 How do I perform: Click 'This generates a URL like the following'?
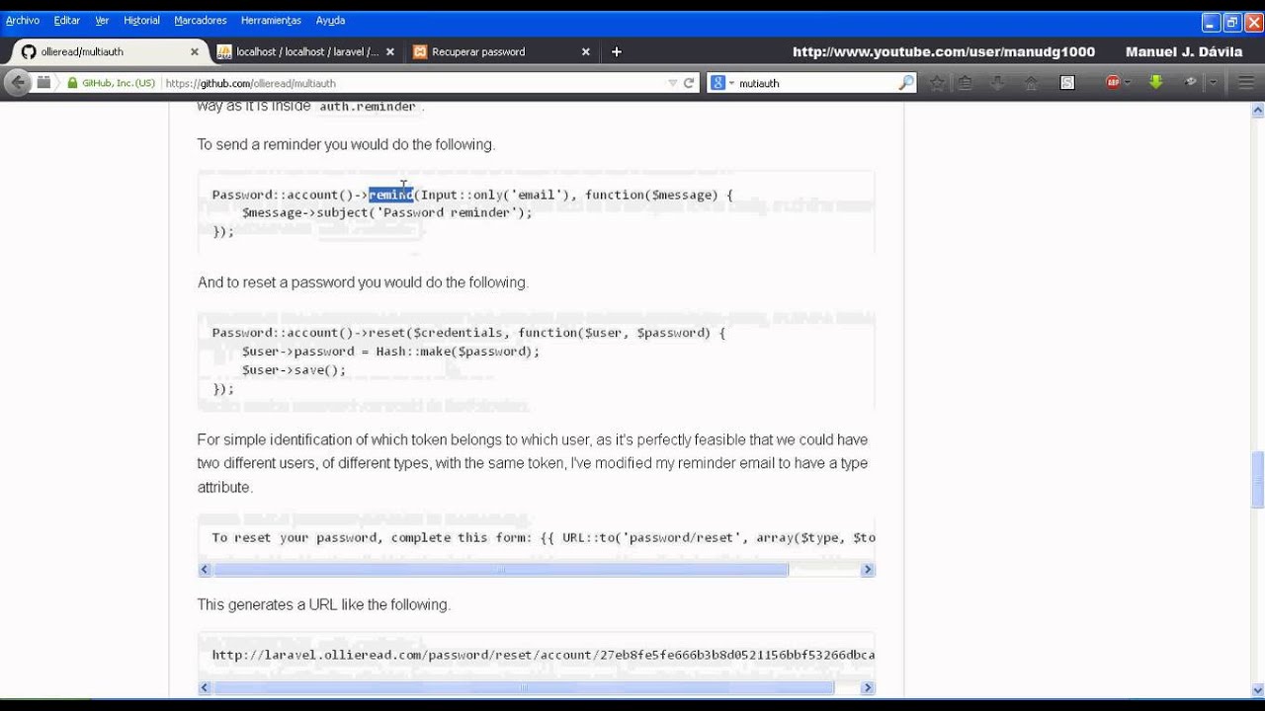323,604
